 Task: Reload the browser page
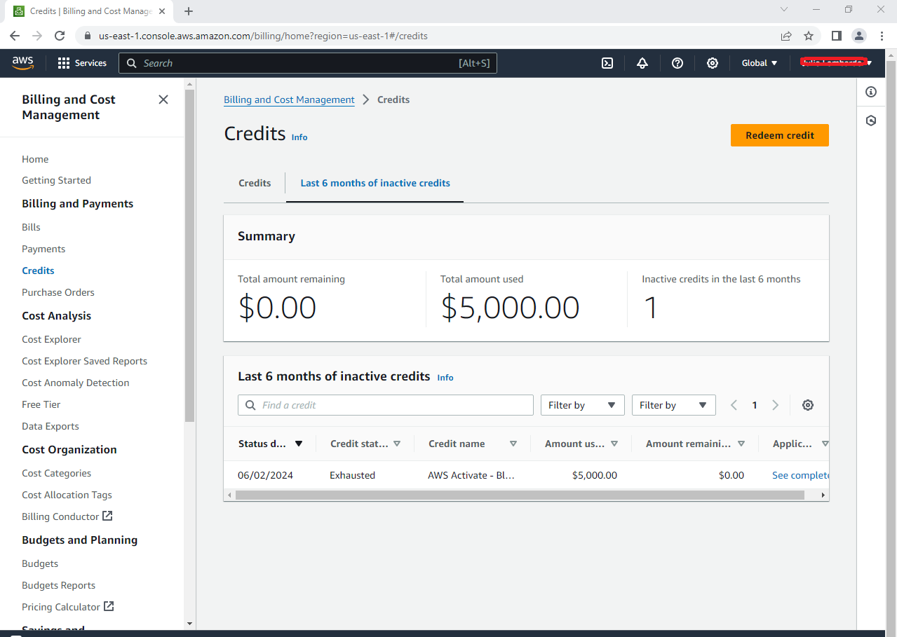(x=60, y=36)
